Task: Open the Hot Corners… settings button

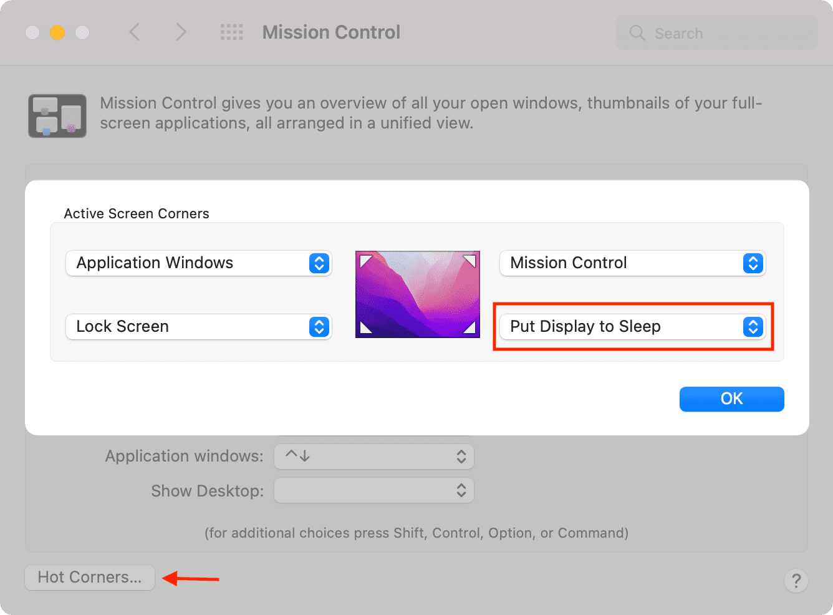Action: [90, 578]
